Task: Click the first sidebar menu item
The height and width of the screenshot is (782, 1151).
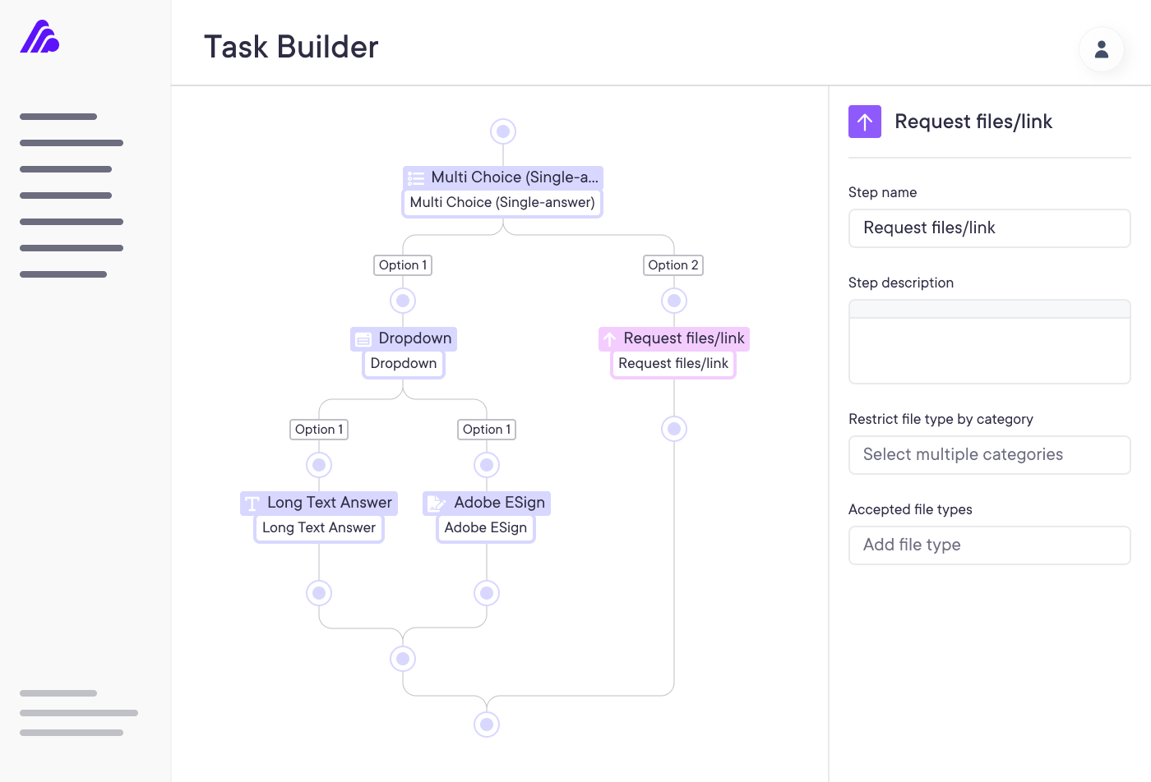Action: tap(58, 117)
